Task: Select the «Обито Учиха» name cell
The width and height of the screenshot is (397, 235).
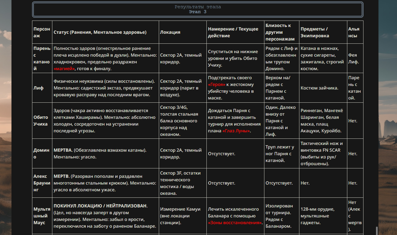Action: 42,121
